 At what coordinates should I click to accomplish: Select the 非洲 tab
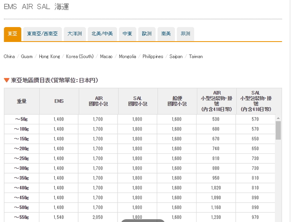(x=186, y=34)
